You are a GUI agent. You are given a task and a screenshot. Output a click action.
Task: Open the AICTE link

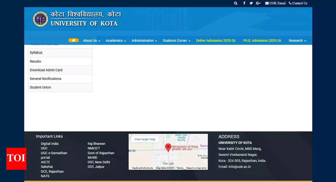tap(46, 162)
